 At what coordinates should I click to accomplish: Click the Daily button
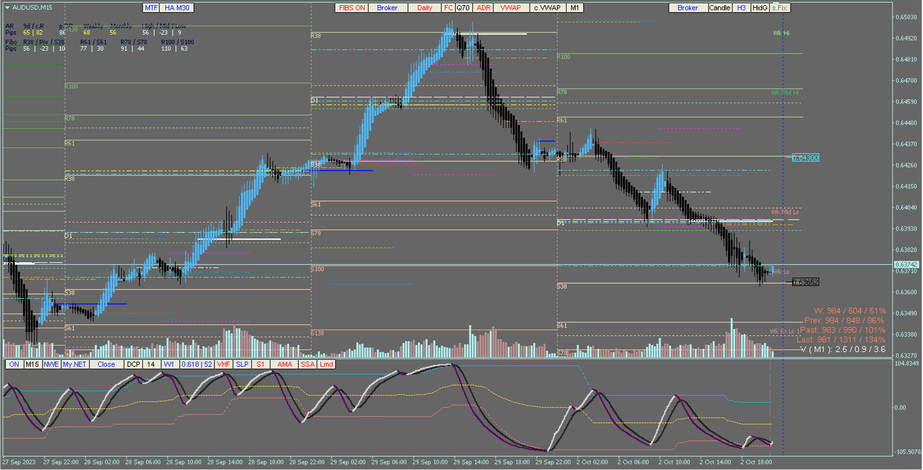[424, 8]
